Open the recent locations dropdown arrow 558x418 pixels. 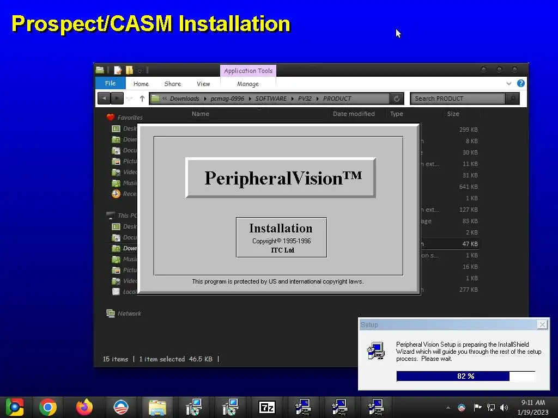130,99
